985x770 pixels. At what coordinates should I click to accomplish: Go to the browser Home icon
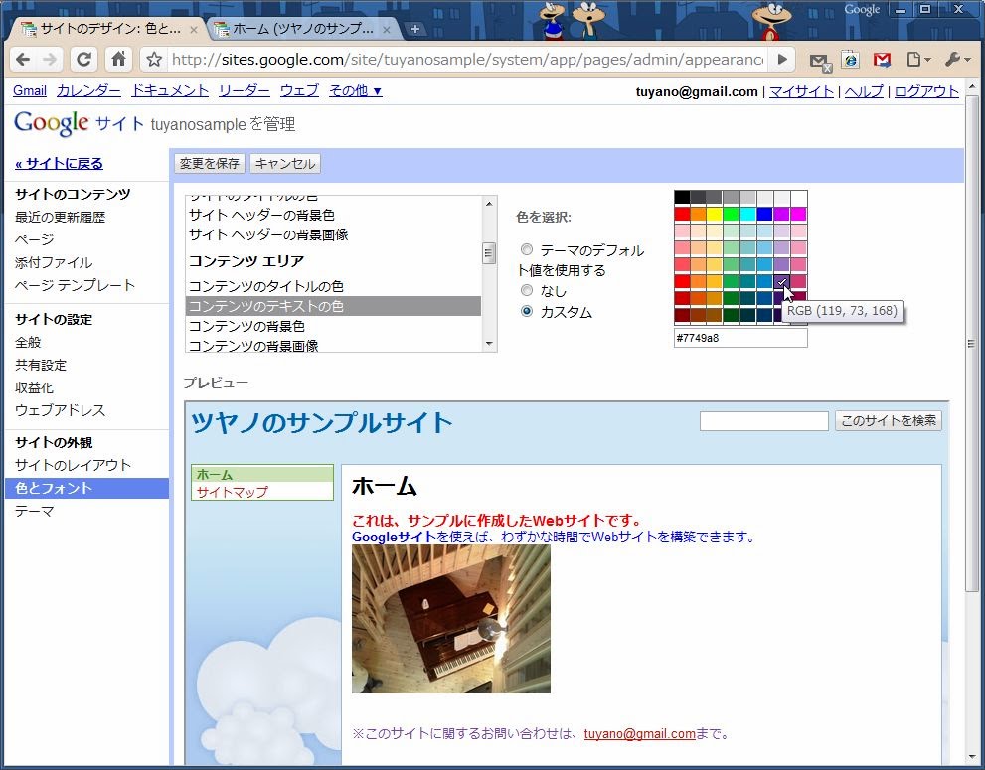tap(118, 60)
